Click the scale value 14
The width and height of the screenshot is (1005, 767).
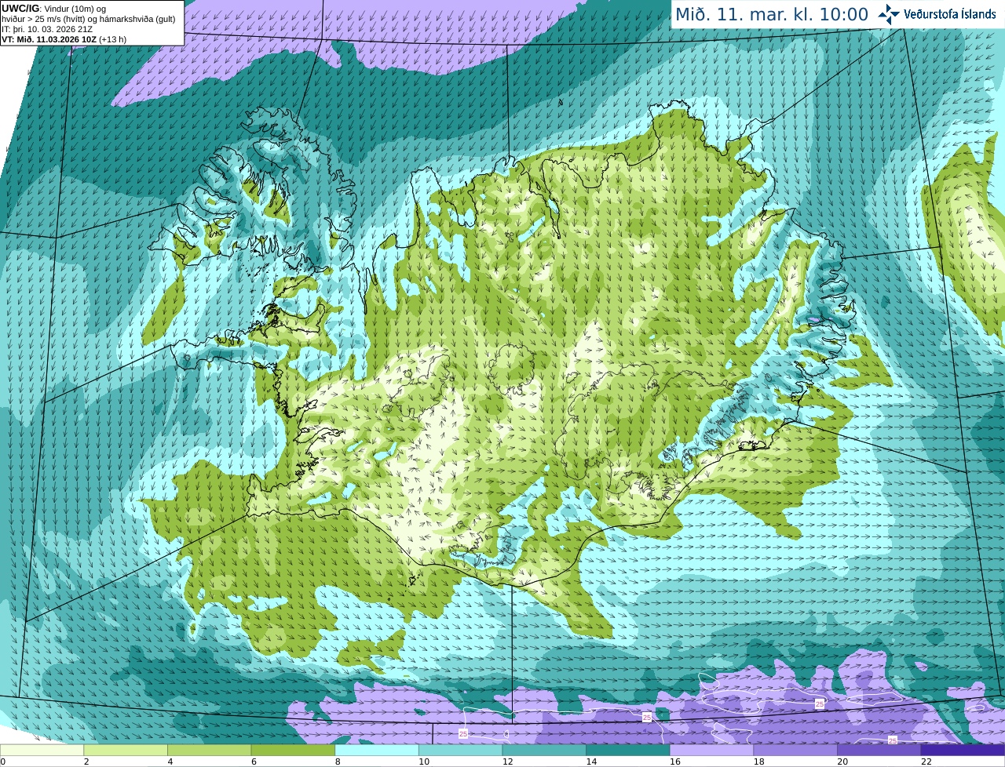(591, 762)
